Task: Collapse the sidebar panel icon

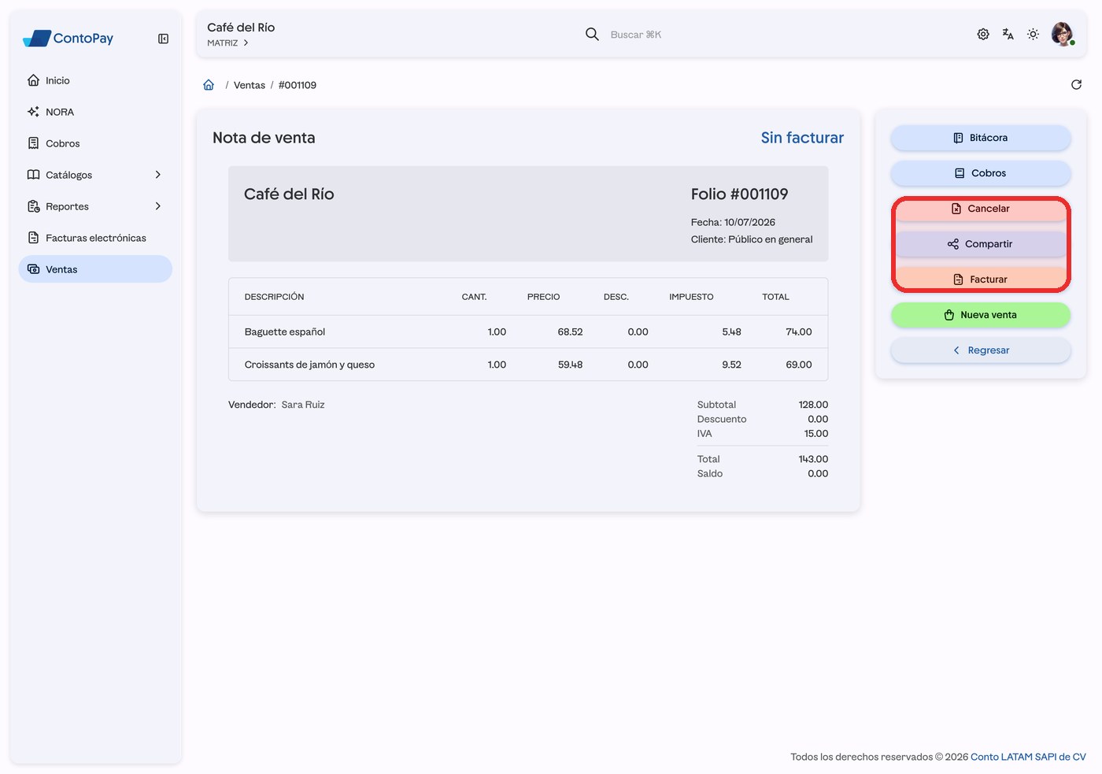Action: [x=163, y=39]
